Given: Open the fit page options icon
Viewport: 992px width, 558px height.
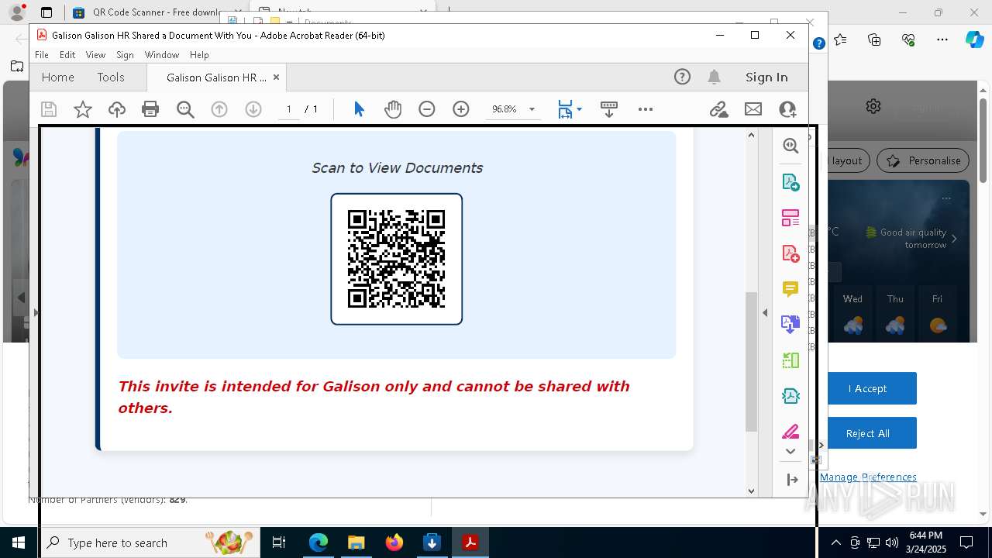Looking at the screenshot, I should [x=570, y=109].
